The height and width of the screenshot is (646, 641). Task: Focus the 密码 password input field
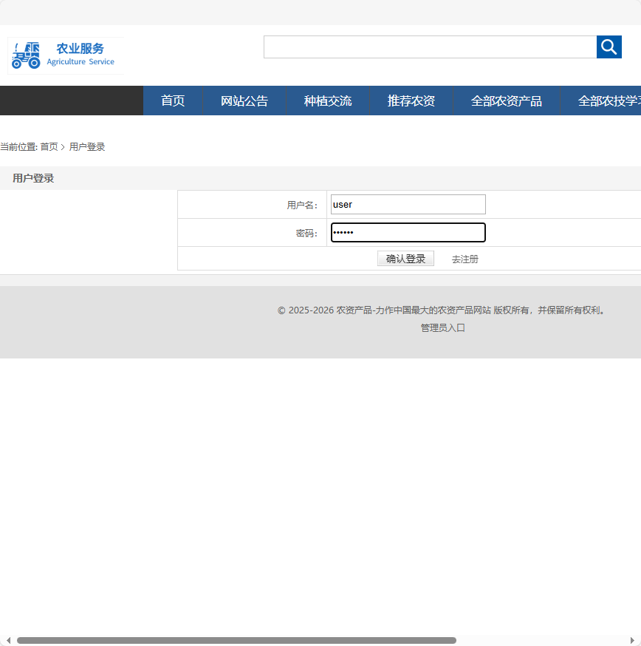pos(408,232)
